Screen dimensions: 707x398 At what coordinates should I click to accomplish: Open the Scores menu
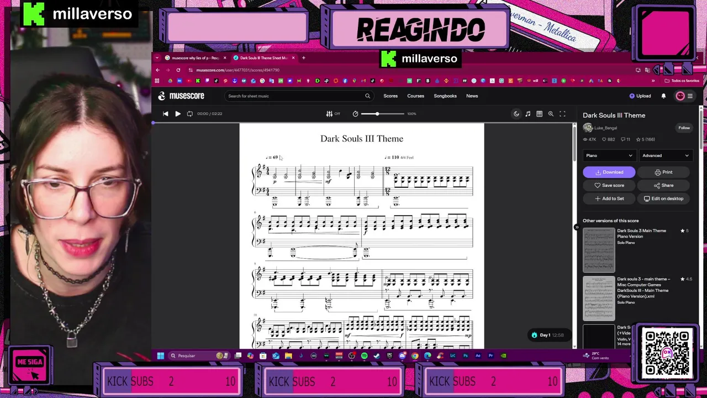[391, 96]
